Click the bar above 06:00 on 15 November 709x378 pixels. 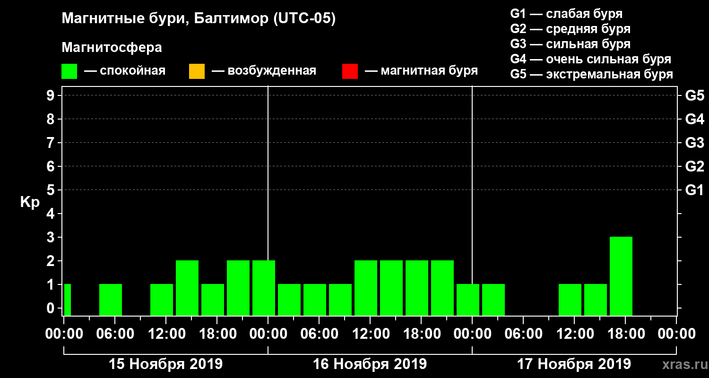(111, 300)
